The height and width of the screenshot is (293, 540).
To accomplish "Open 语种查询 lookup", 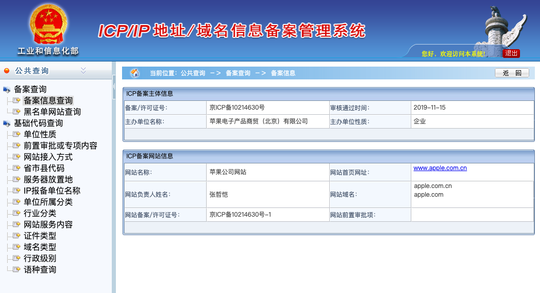I will (x=40, y=269).
